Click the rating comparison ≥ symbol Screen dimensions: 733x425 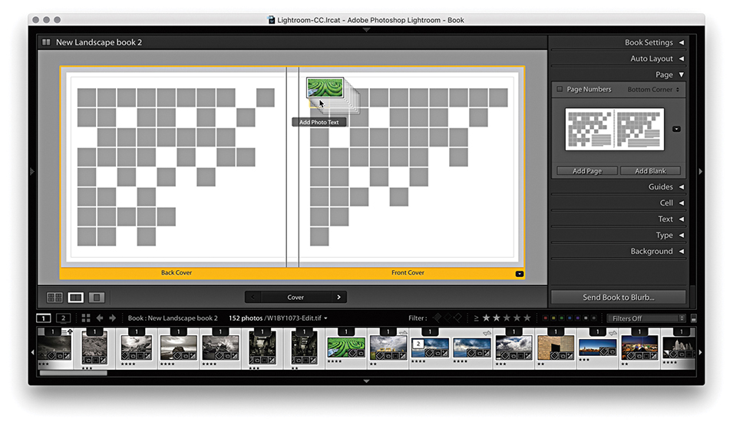pyautogui.click(x=476, y=318)
